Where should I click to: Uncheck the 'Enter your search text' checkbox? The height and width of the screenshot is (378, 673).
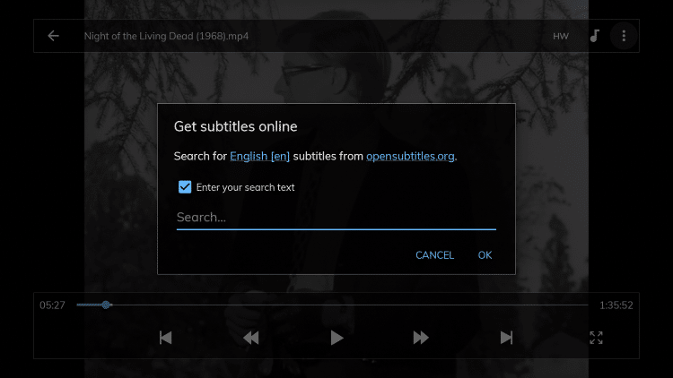(x=185, y=187)
